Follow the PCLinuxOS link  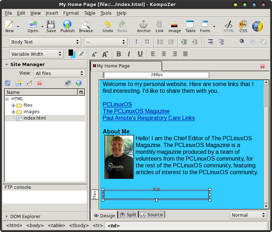tap(117, 104)
